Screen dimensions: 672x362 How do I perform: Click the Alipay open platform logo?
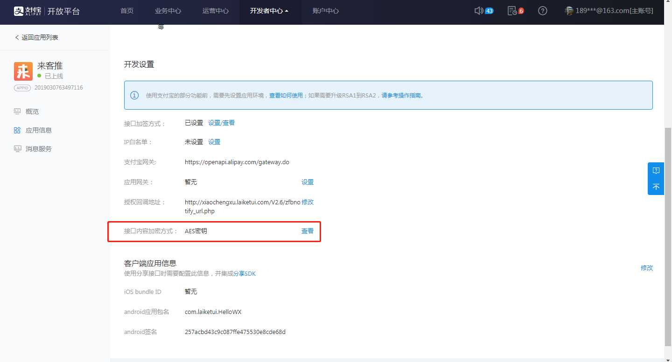pos(46,11)
